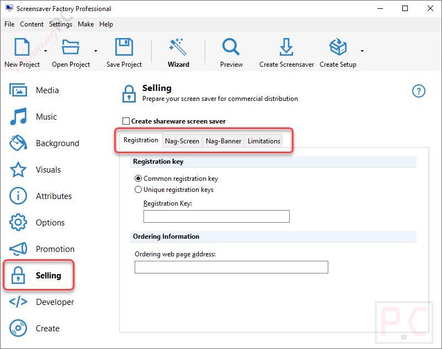
Task: Switch to the Registration tab
Action: pos(141,140)
